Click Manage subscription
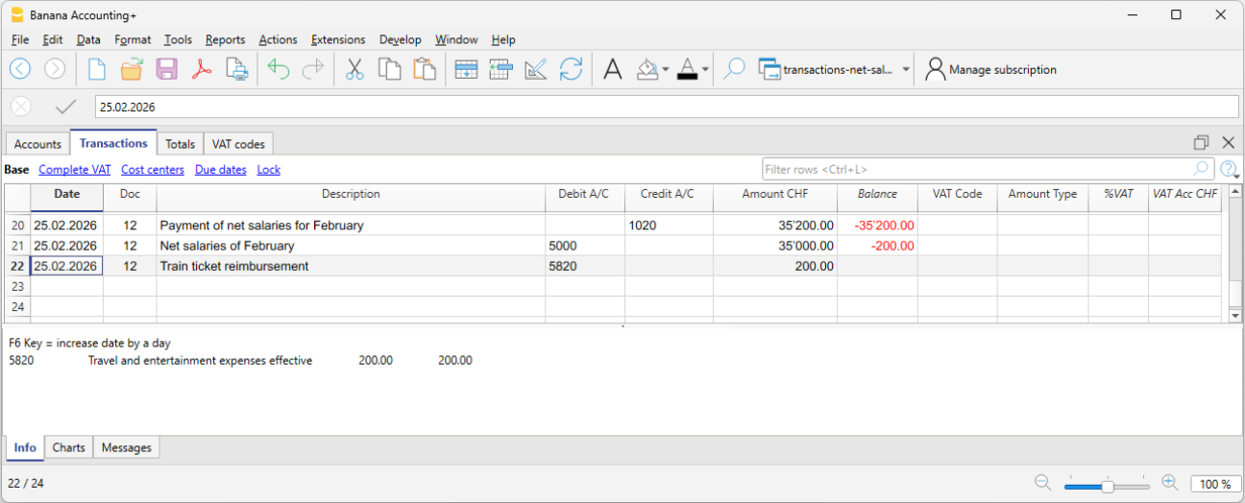1245x503 pixels. (1003, 70)
